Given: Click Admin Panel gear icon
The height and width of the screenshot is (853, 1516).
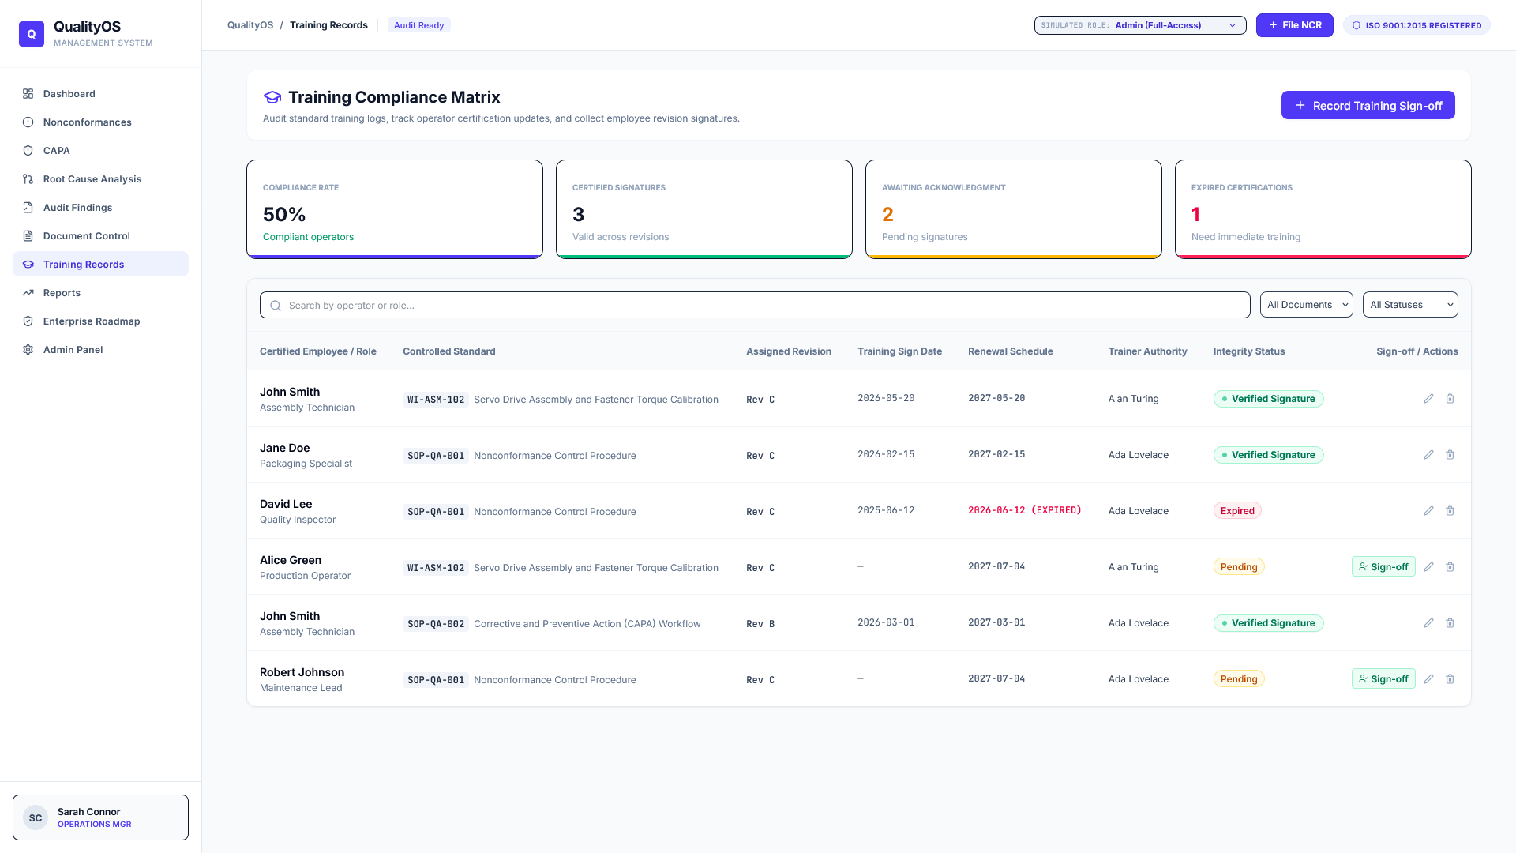Looking at the screenshot, I should 28,350.
